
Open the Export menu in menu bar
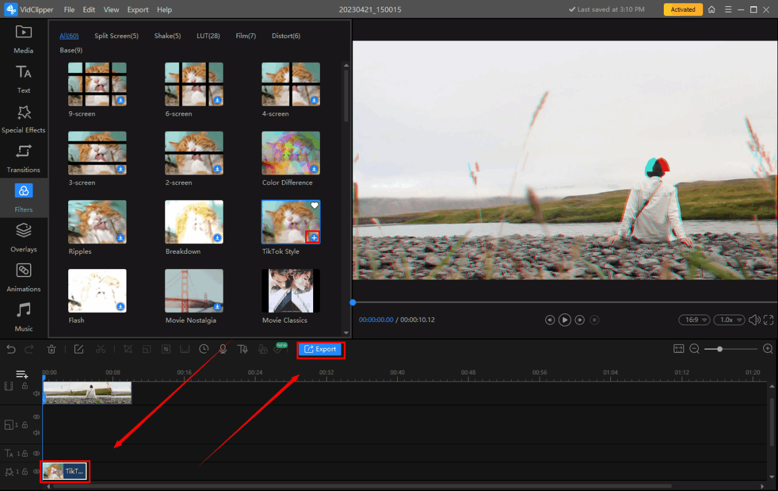click(138, 10)
